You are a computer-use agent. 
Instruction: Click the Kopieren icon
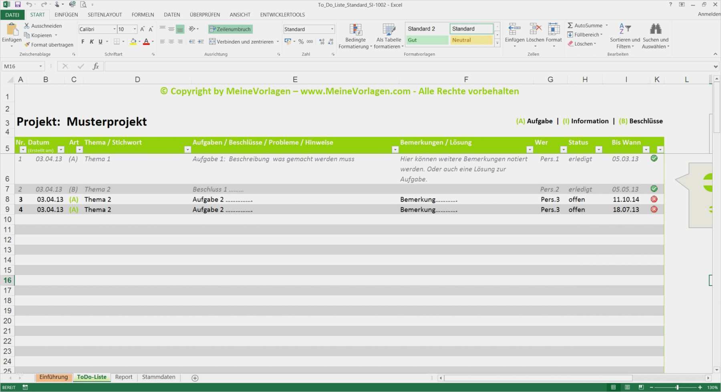(x=26, y=35)
